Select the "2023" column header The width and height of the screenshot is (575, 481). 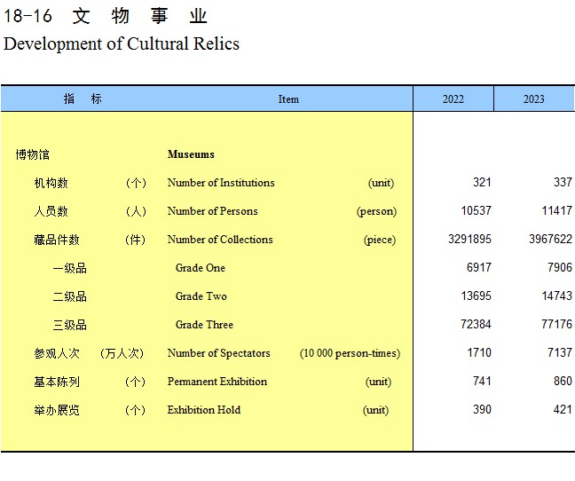point(534,99)
